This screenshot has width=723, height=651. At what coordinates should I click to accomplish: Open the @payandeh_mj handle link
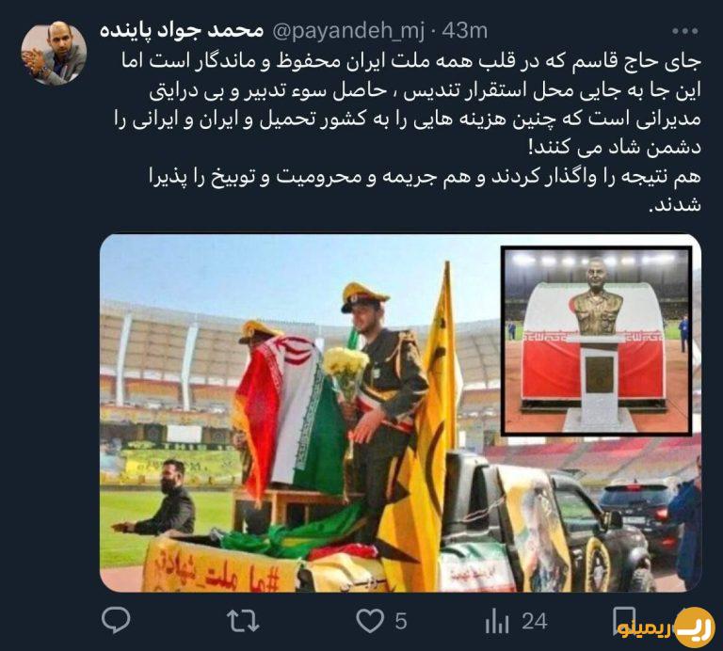point(348,31)
